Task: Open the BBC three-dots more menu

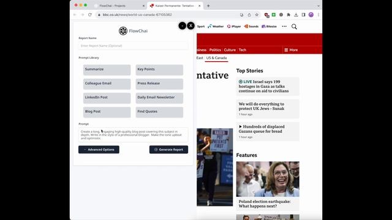Action: (x=284, y=26)
